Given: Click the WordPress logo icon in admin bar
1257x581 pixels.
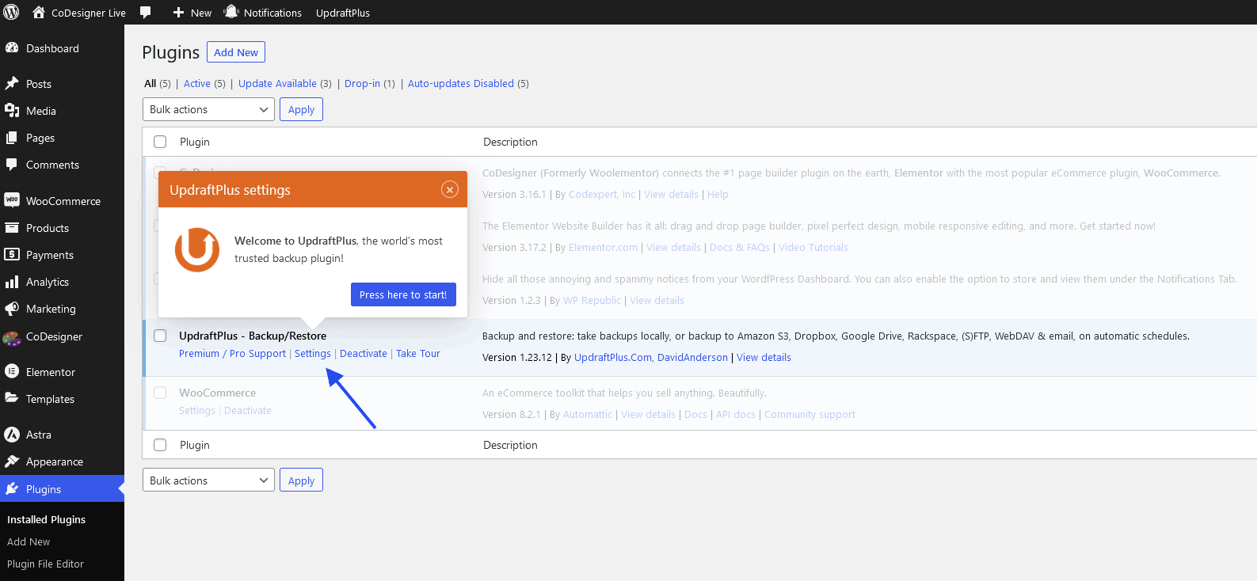Looking at the screenshot, I should tap(12, 12).
